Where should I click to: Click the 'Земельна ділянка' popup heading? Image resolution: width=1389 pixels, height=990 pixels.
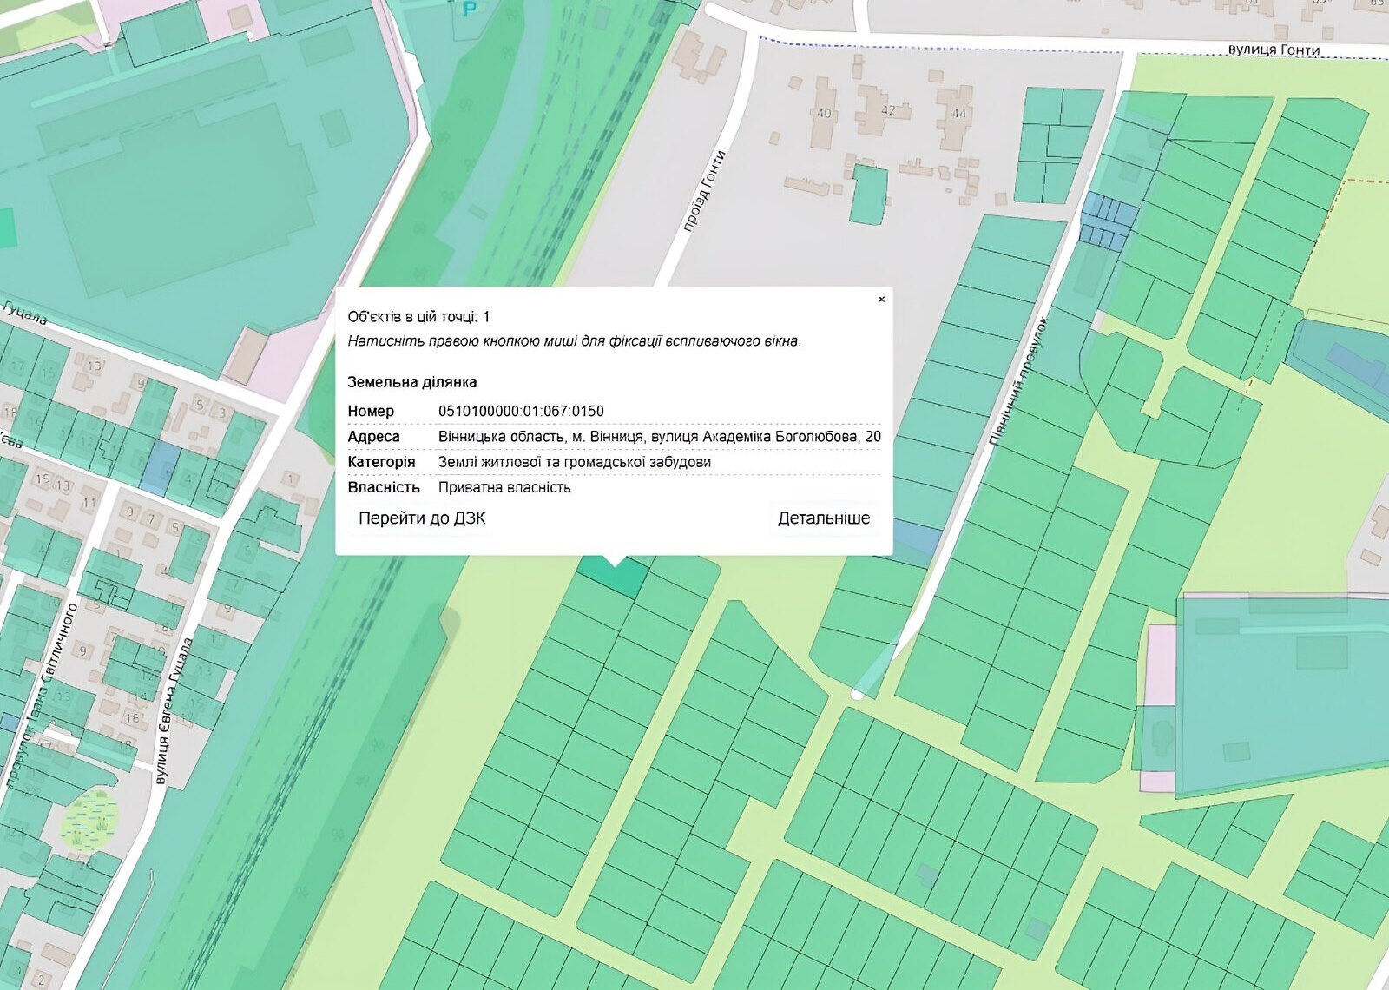coord(412,382)
